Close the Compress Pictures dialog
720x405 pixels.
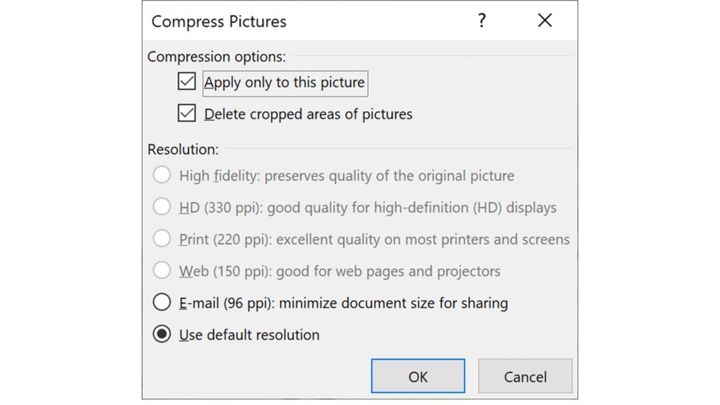click(x=545, y=20)
